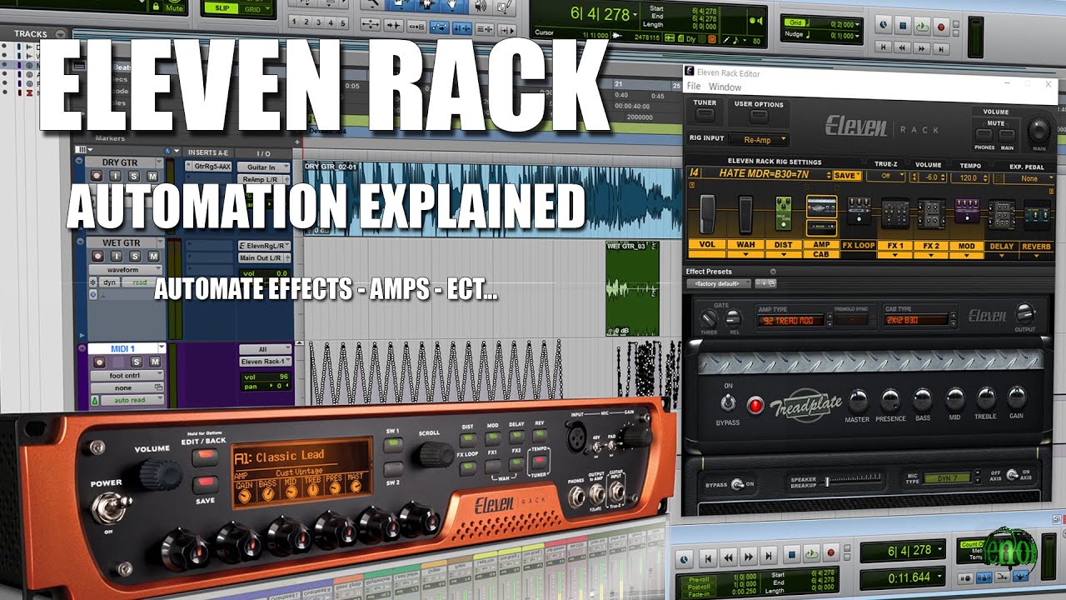Select the CAB tab label

(x=821, y=255)
